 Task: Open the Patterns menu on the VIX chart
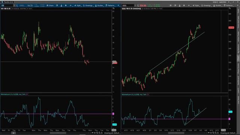110,6
